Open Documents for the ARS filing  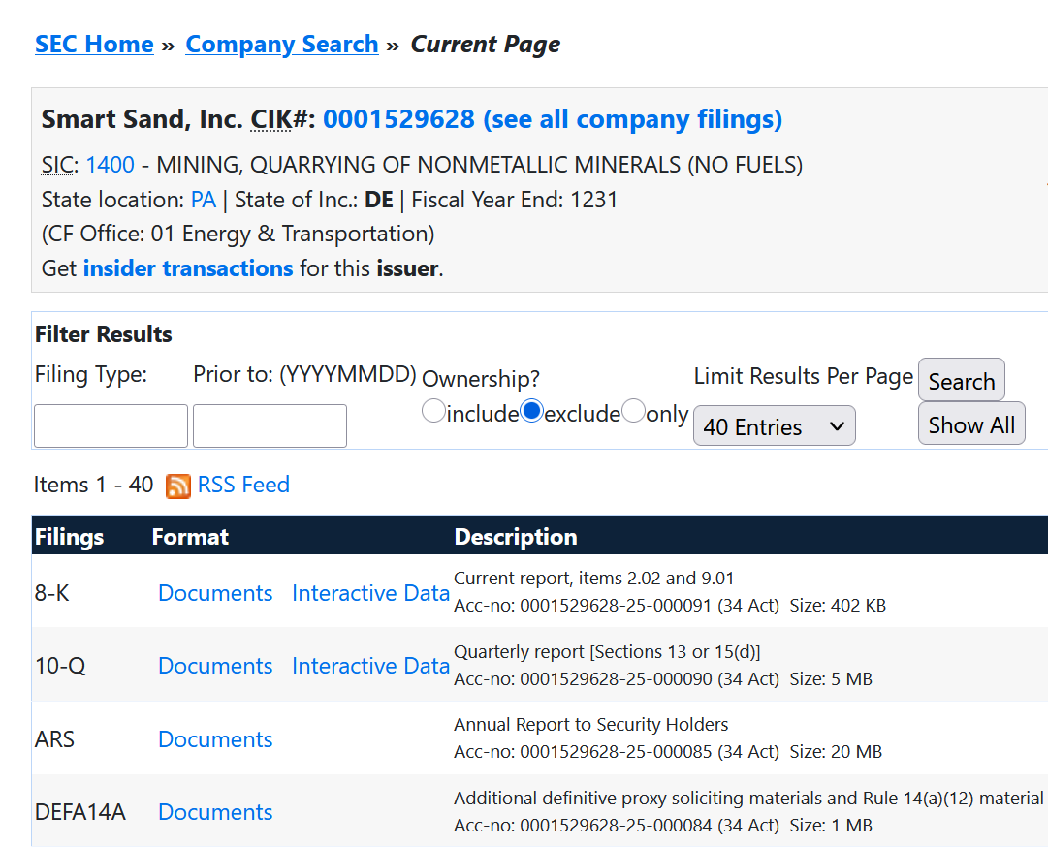215,739
